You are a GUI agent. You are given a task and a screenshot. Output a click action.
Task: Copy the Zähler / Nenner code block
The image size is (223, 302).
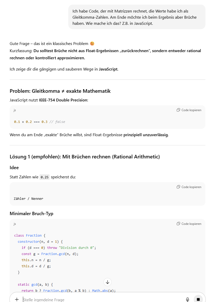(189, 187)
